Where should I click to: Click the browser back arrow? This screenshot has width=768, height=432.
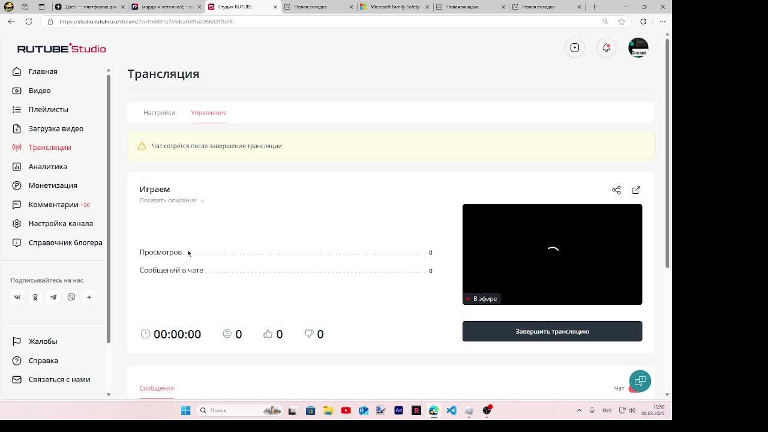[x=11, y=22]
